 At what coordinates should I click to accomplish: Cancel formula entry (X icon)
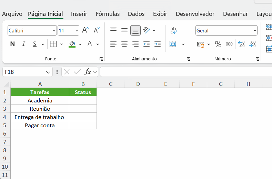point(67,72)
